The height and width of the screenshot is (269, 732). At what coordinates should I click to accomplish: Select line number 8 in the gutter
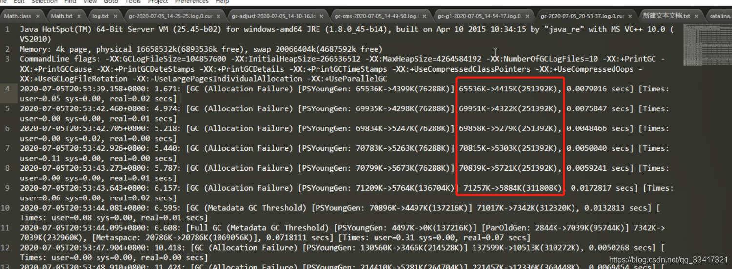(x=7, y=168)
